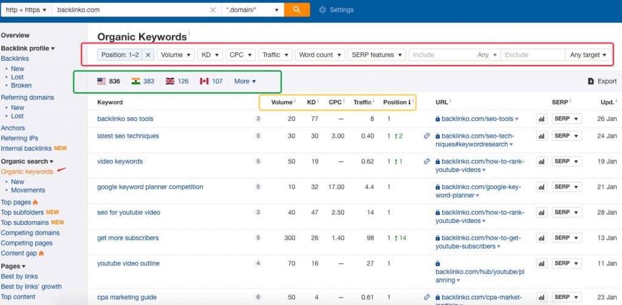Expand the More countries dropdown
Image resolution: width=622 pixels, height=305 pixels.
click(x=245, y=81)
